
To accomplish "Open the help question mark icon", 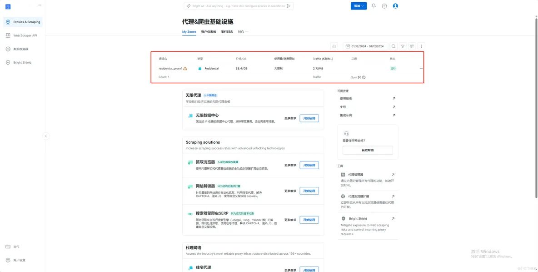I will [384, 6].
